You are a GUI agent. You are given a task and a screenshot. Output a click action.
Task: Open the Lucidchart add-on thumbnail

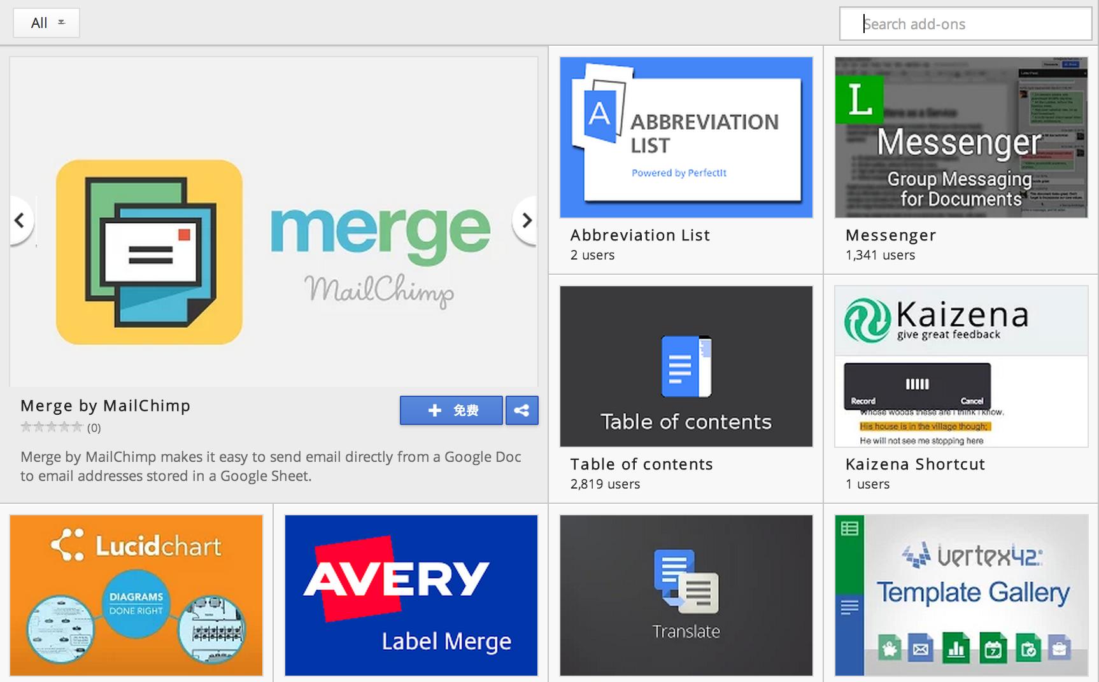click(136, 595)
